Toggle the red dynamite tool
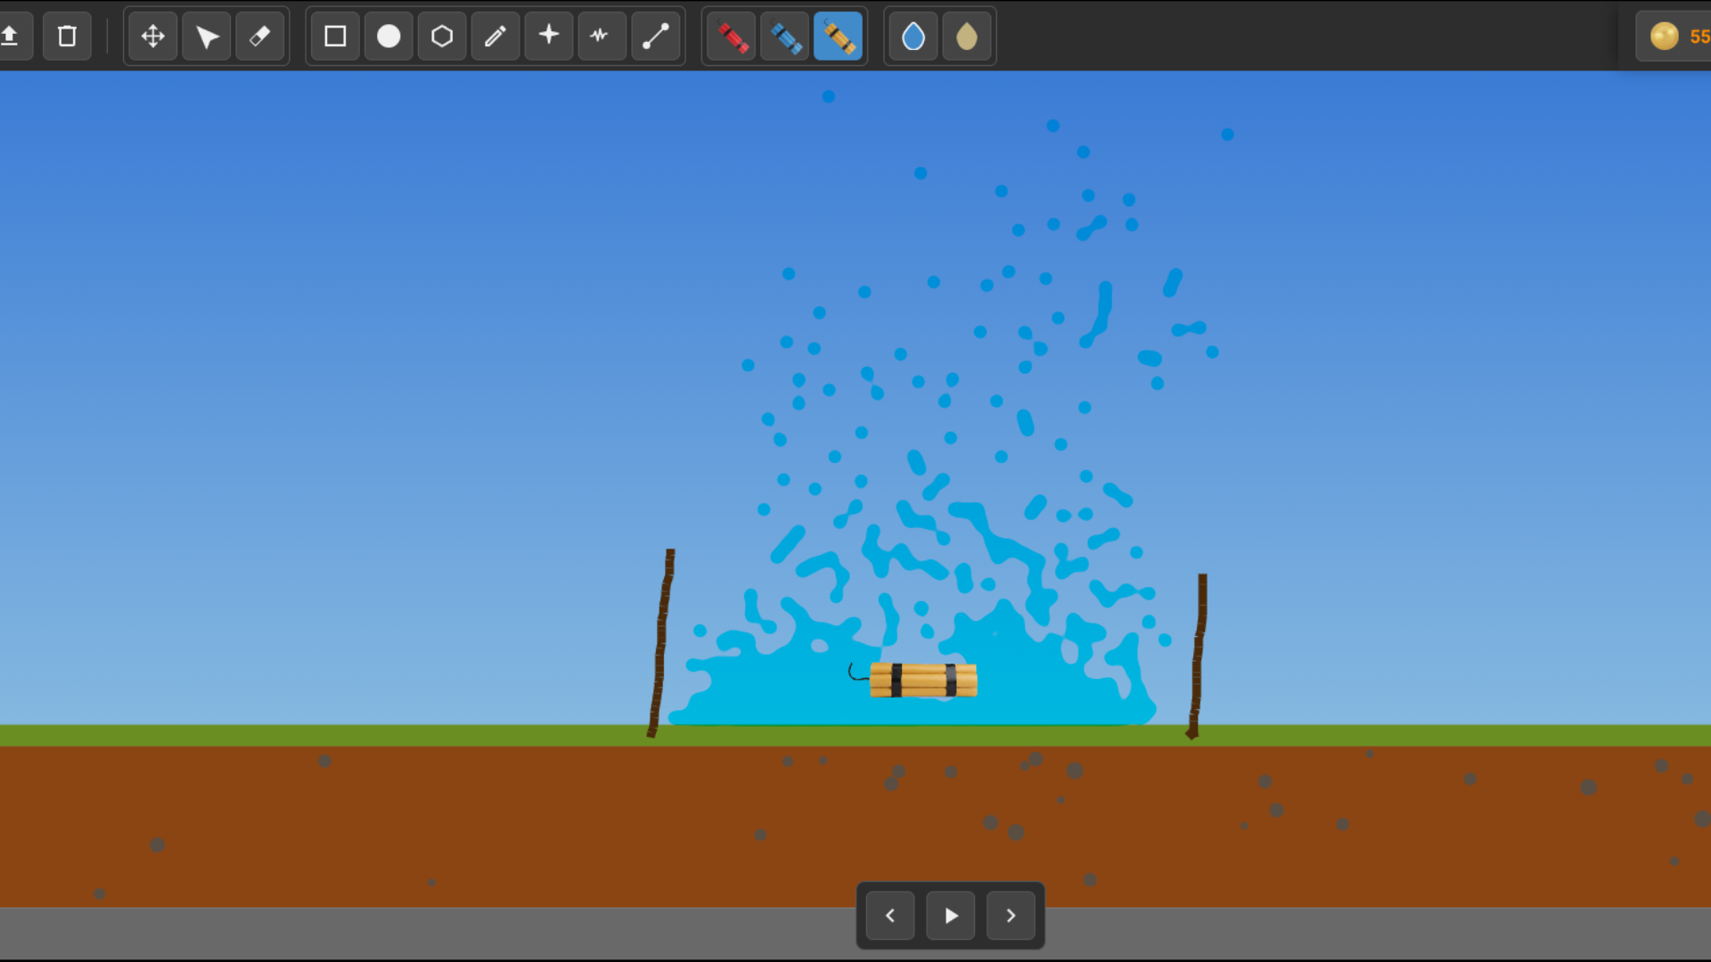 [x=730, y=37]
